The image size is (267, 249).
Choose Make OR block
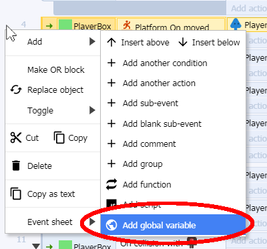(x=56, y=70)
